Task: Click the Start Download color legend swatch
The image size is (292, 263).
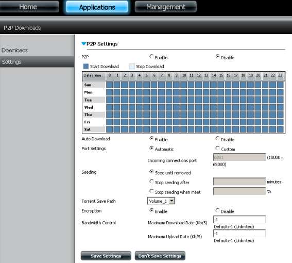Action: pos(86,67)
